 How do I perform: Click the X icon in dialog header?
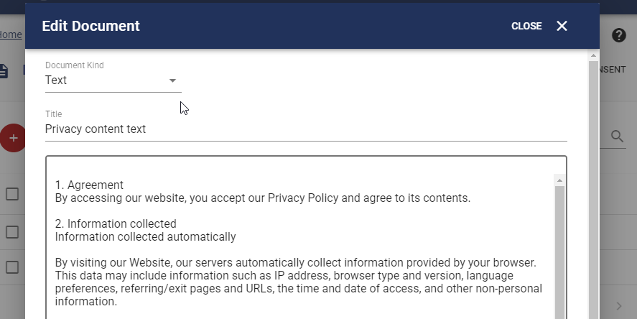pyautogui.click(x=562, y=26)
